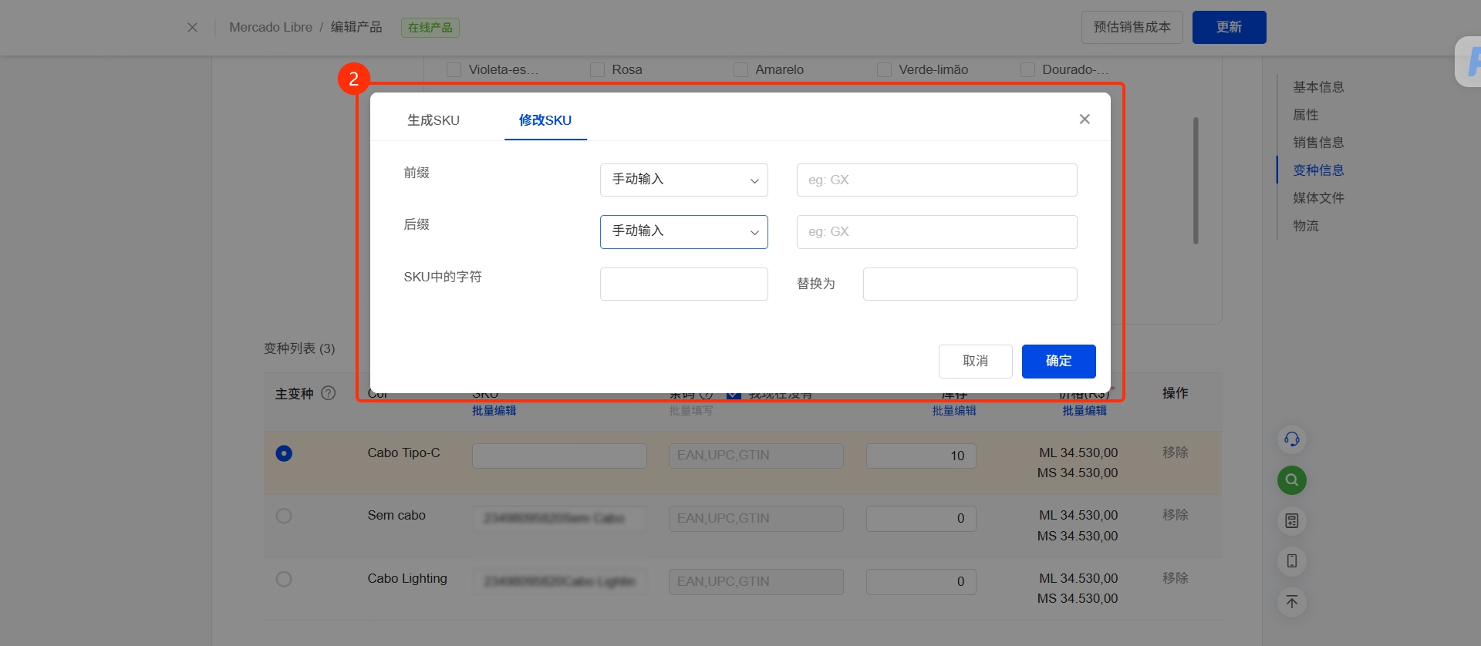Screen dimensions: 1481x646
Task: Click 批量编辑 under SKU column
Action: point(494,411)
